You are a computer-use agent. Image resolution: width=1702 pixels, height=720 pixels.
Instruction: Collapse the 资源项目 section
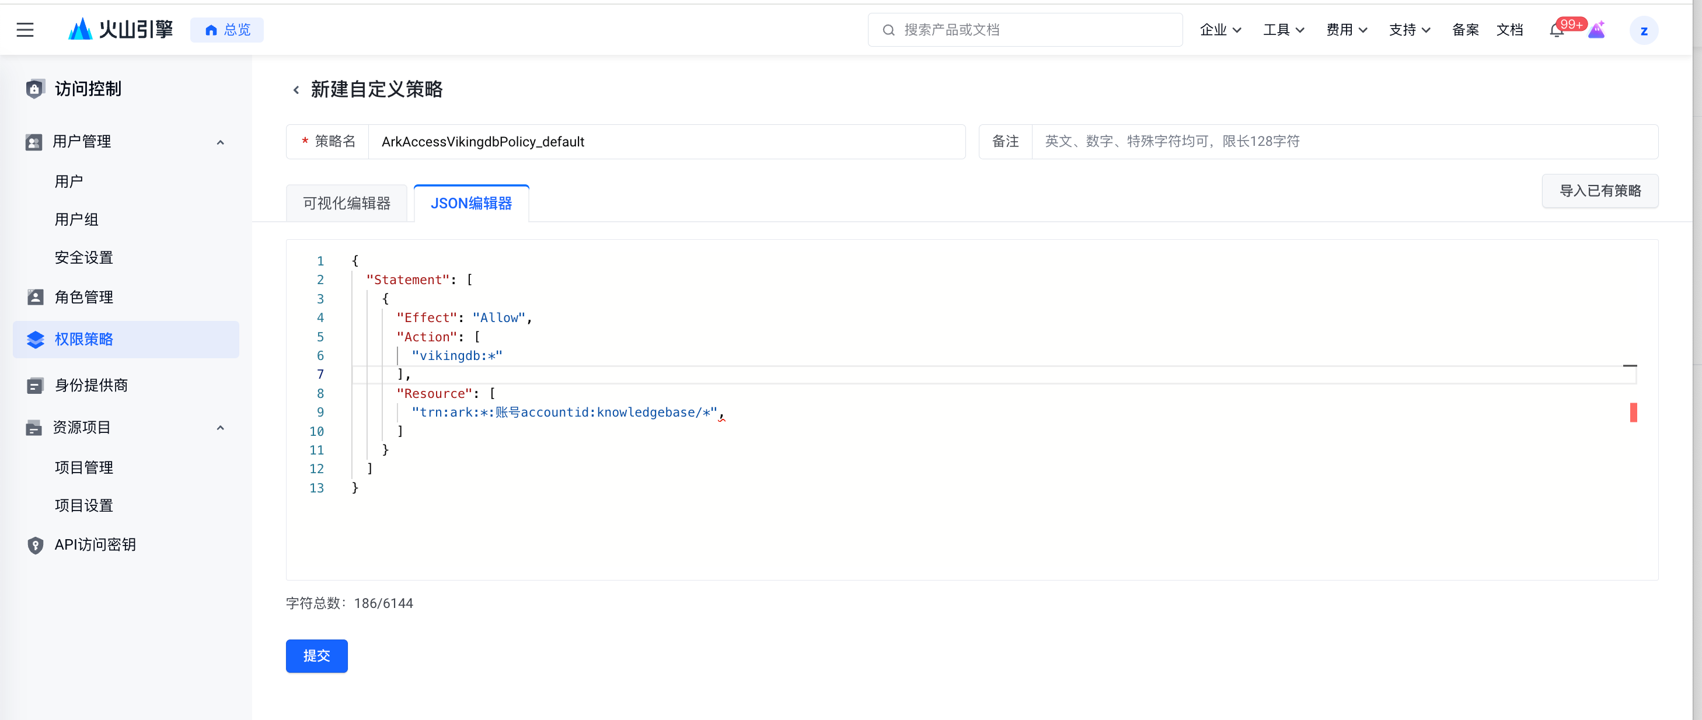point(220,428)
